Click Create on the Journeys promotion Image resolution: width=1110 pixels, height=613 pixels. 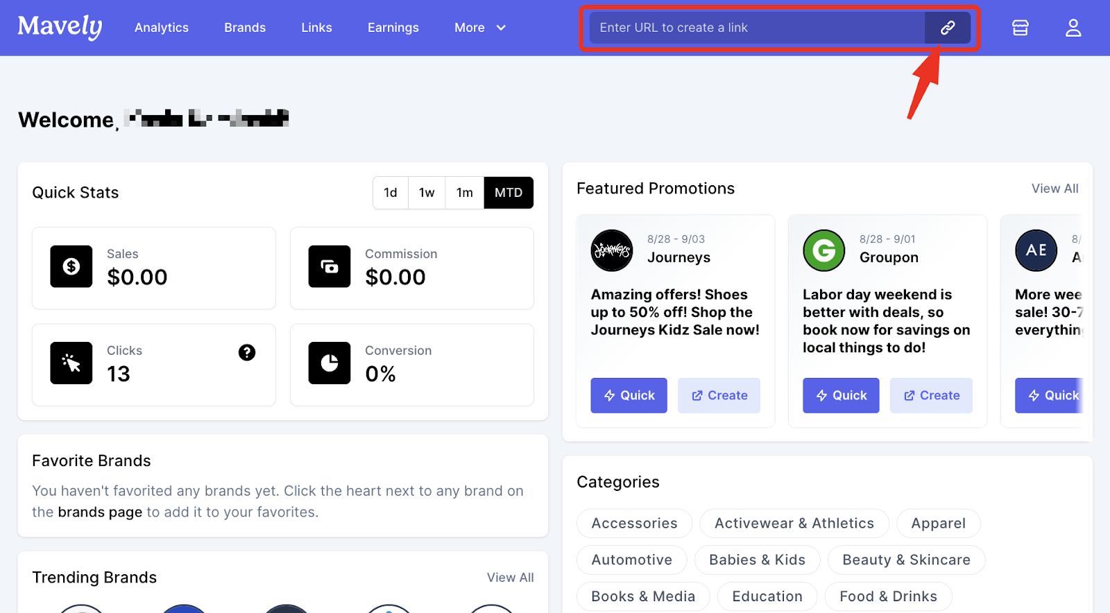[x=719, y=395]
